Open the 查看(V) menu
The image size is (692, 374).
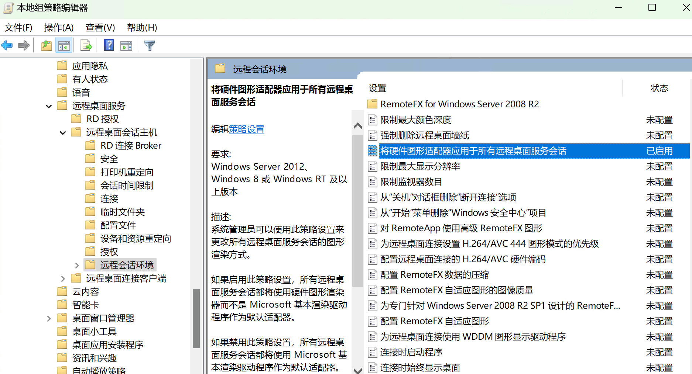pos(100,28)
